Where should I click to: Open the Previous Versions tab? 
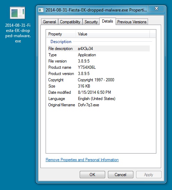(x=132, y=22)
